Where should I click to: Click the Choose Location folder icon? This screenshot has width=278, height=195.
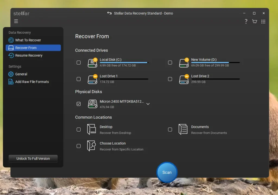pos(91,146)
